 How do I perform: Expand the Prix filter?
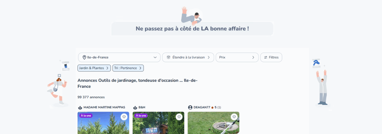coord(237,58)
